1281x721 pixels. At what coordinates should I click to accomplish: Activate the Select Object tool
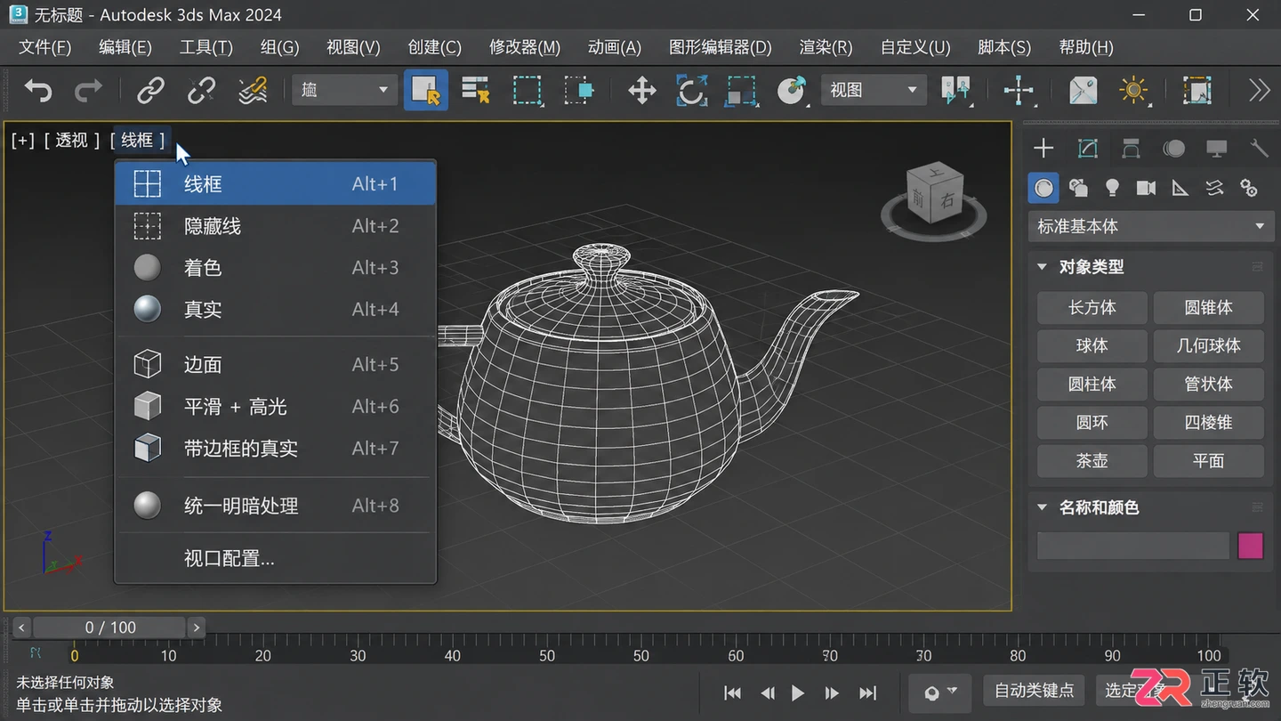[x=426, y=90]
